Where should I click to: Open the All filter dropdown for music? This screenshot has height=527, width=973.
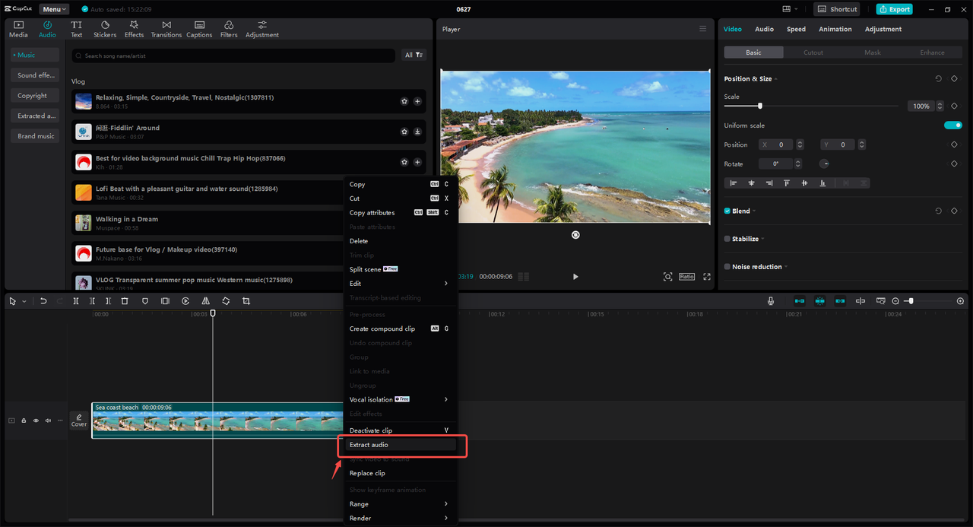pyautogui.click(x=414, y=55)
